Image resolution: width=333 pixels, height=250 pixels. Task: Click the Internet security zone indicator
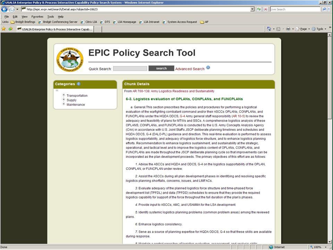tap(277, 247)
